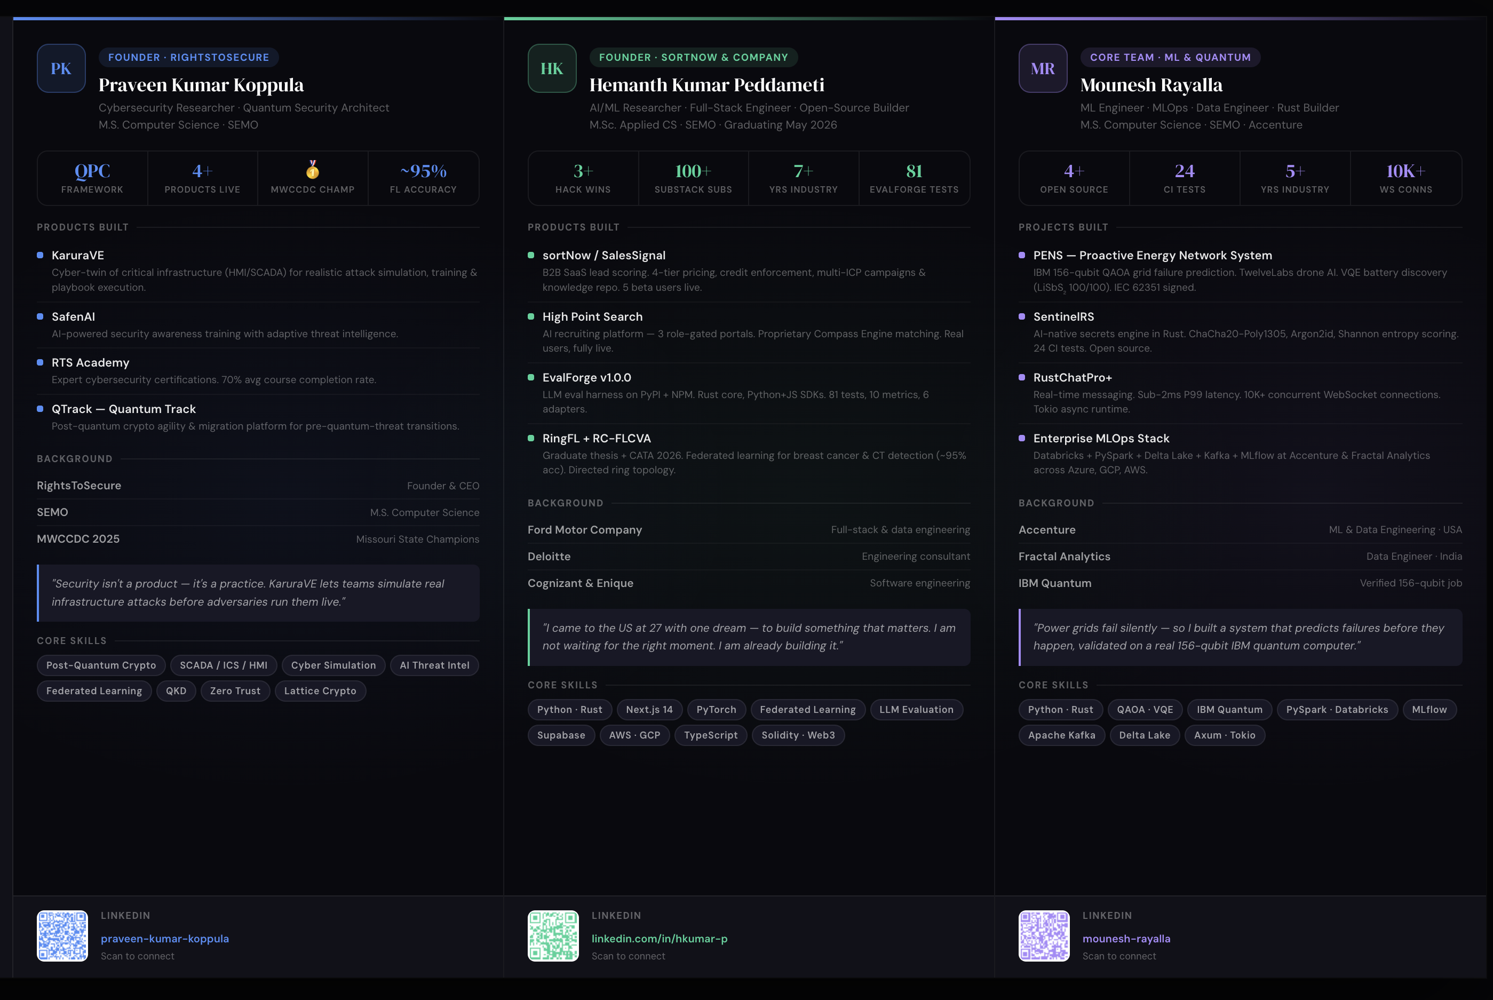Click Praveen's blue LinkedIn QR code
1493x1000 pixels.
tap(62, 935)
